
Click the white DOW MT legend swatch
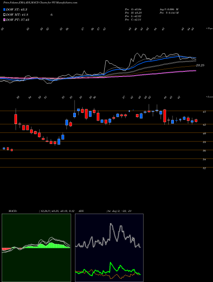click(x=4, y=15)
